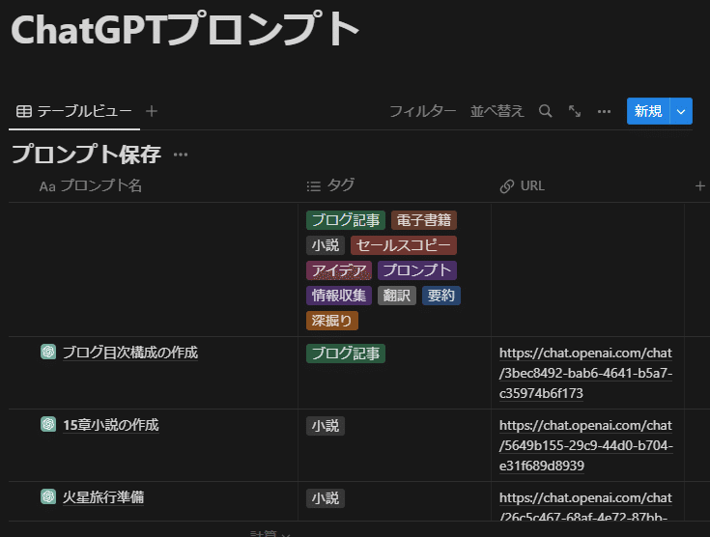This screenshot has height=537, width=710.
Task: Click 小説 tag in 火星旅行準備 row
Action: pos(326,498)
